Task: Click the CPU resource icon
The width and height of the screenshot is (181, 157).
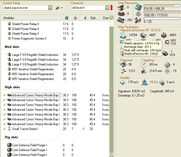Action: coord(138,6)
